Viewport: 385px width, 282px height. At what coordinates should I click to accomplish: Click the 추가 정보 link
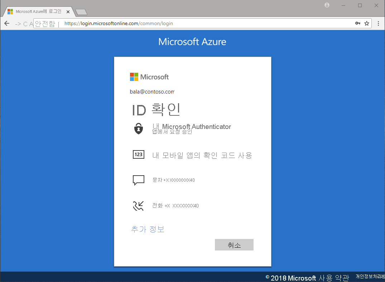(148, 229)
